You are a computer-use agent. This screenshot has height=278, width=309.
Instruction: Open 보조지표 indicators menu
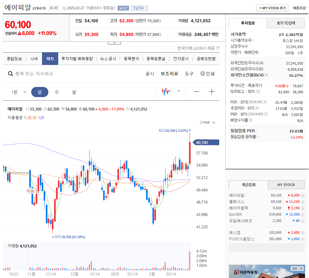pos(169,74)
